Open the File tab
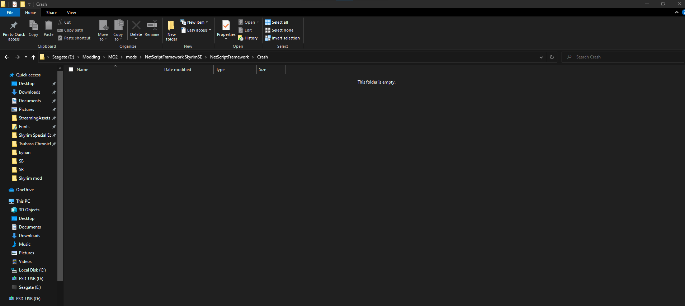Viewport: 685px width, 306px height. click(10, 13)
